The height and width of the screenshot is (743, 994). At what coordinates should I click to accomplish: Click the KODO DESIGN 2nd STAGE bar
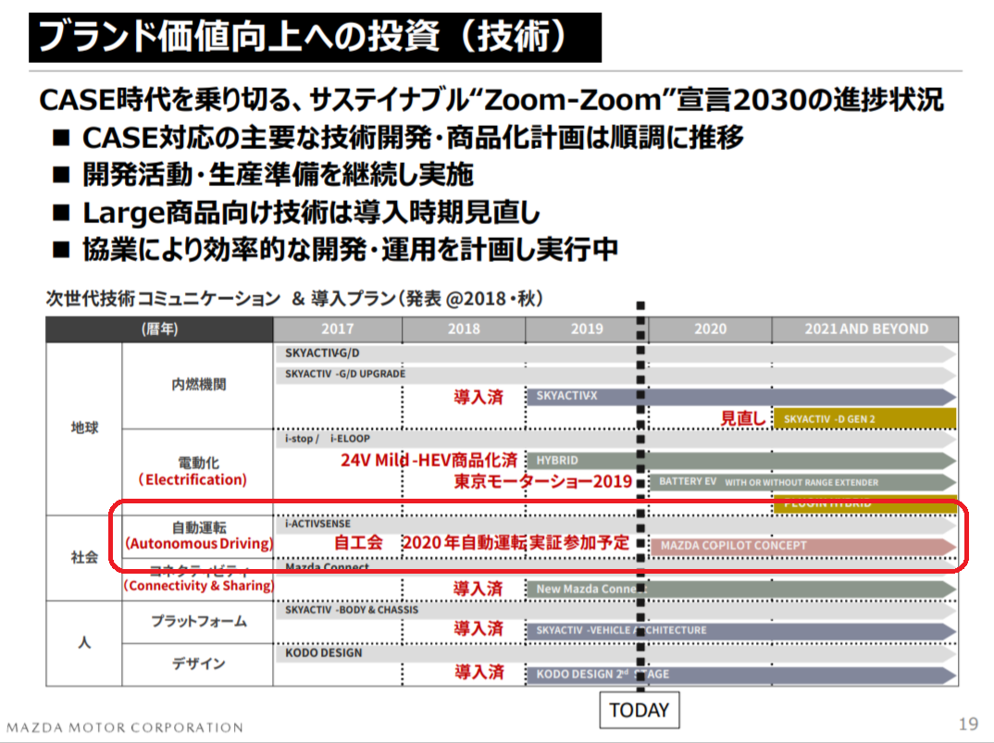tap(741, 675)
